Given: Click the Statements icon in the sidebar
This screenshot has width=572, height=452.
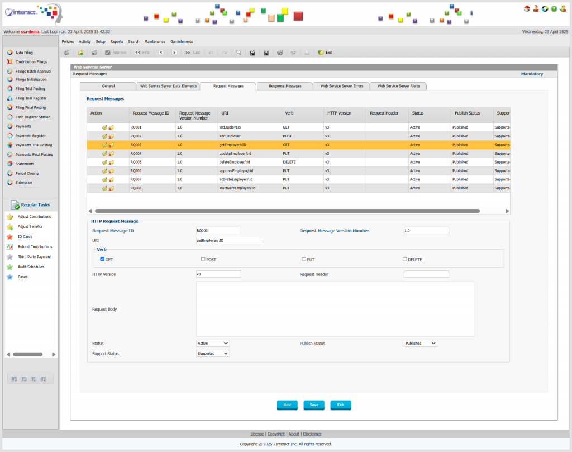Looking at the screenshot, I should pyautogui.click(x=9, y=164).
